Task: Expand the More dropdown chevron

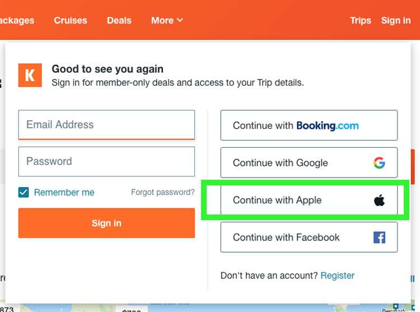Action: point(180,20)
